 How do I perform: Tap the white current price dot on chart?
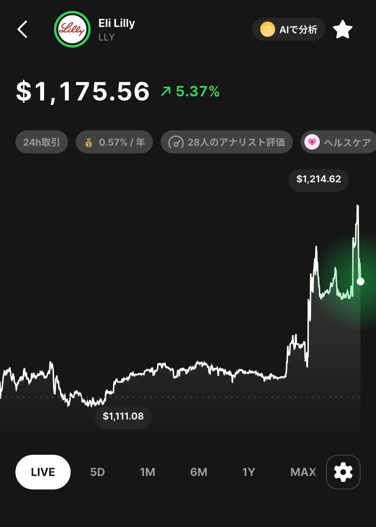361,281
